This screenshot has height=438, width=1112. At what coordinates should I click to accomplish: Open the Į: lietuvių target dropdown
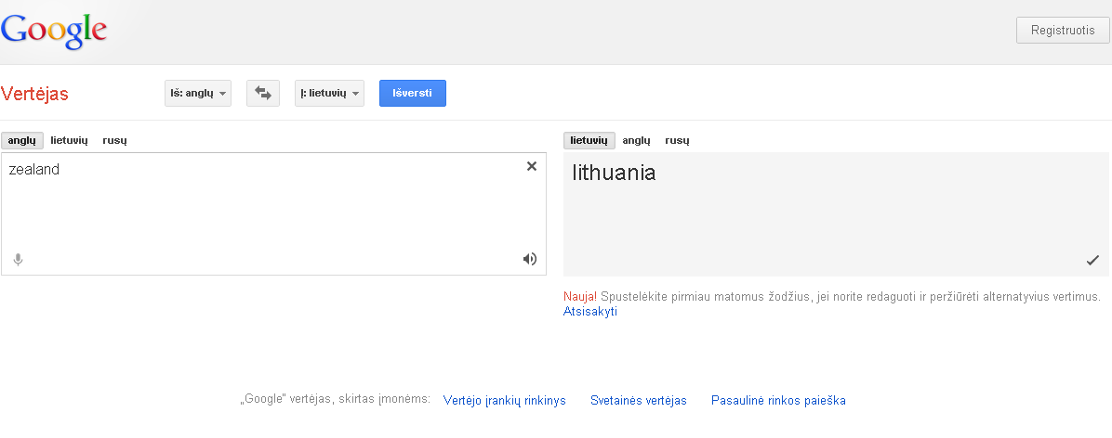(329, 94)
